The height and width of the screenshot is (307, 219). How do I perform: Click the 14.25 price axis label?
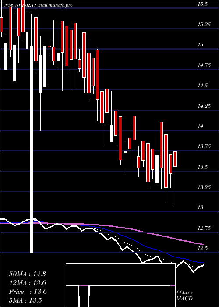(205, 106)
